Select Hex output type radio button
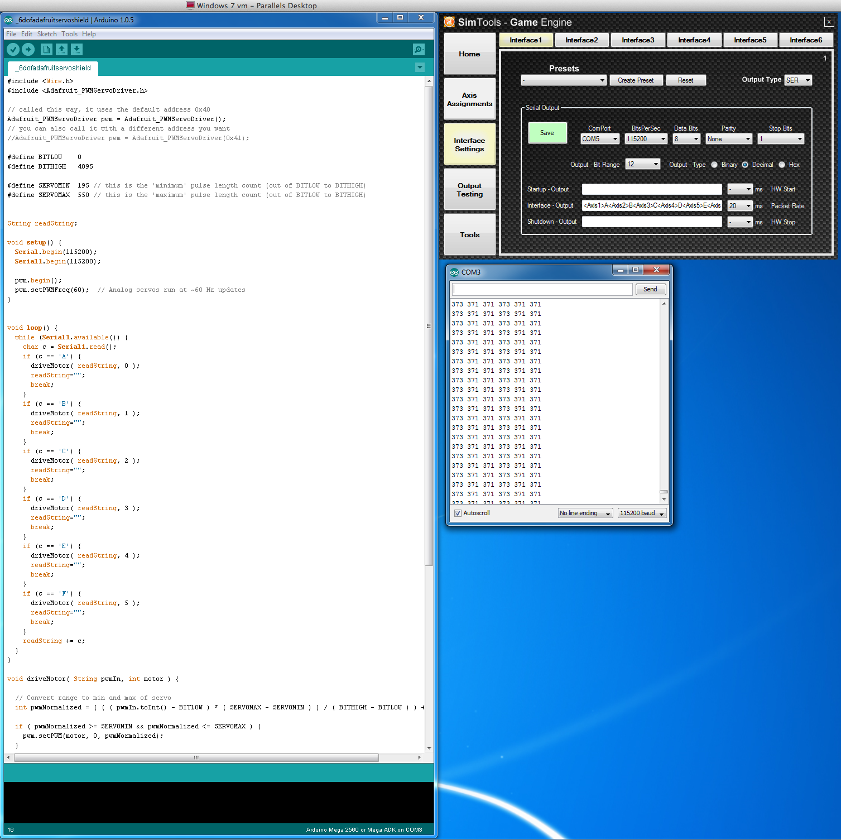Screen dimensions: 841x840 click(782, 165)
